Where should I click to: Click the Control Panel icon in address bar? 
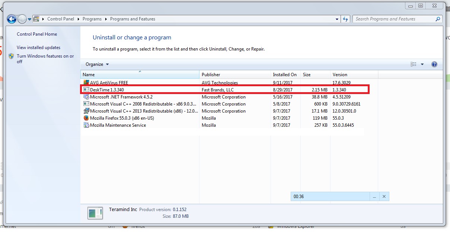[x=36, y=19]
